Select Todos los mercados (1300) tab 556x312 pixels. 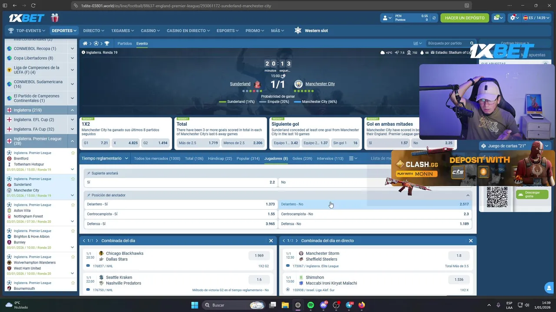(x=157, y=159)
